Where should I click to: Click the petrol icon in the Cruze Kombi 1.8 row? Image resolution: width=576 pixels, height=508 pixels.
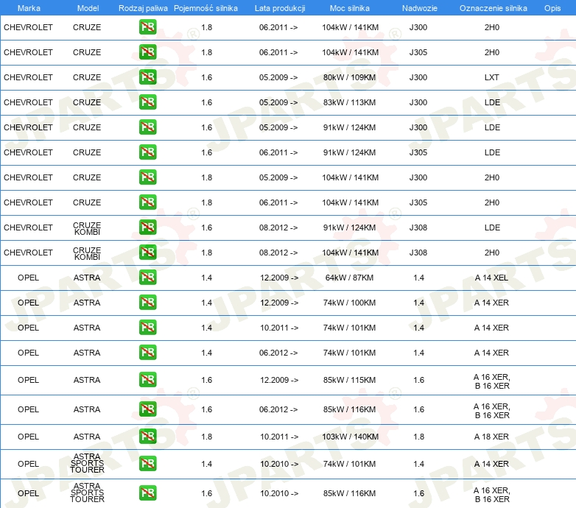(147, 253)
